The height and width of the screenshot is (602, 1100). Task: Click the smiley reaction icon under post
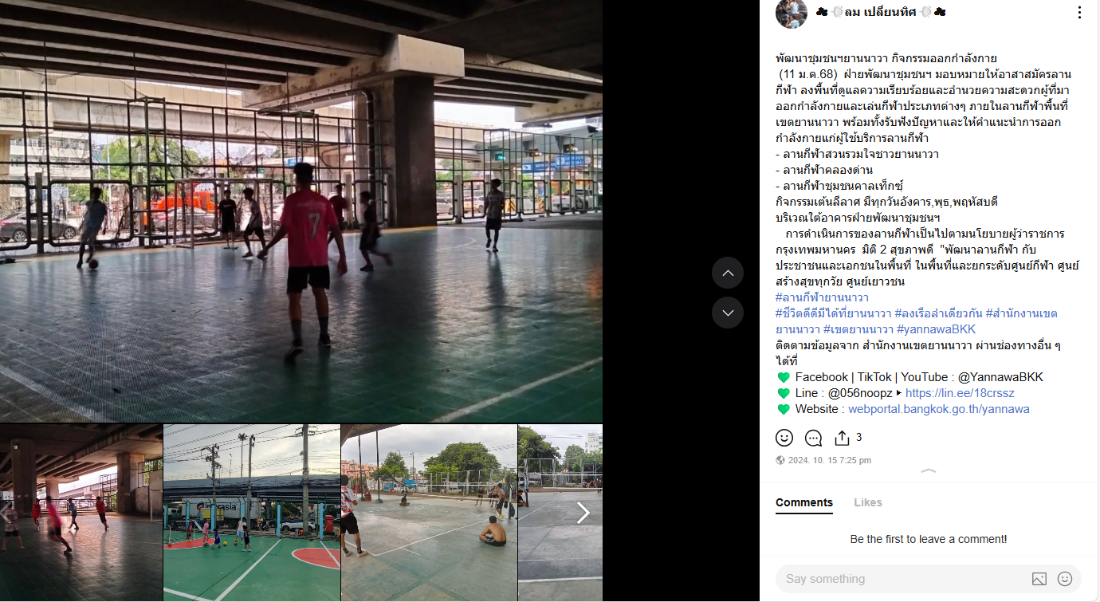784,438
